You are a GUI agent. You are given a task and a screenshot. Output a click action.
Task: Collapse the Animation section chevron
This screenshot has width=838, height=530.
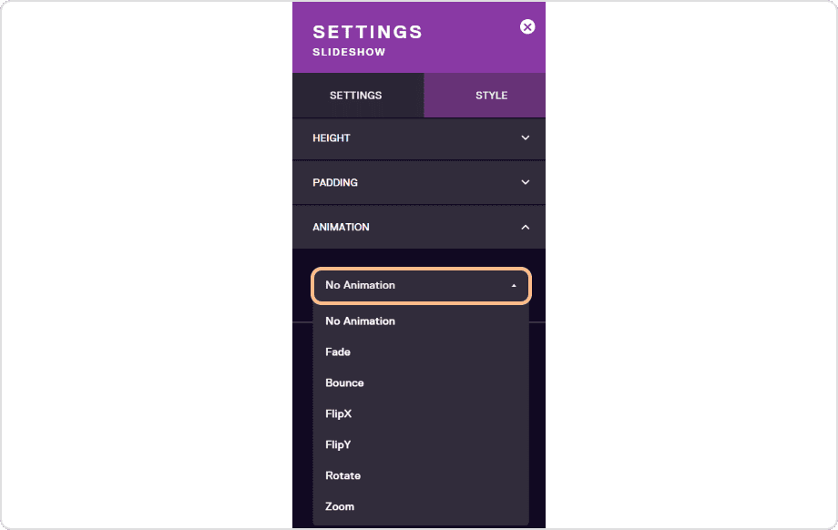(526, 227)
